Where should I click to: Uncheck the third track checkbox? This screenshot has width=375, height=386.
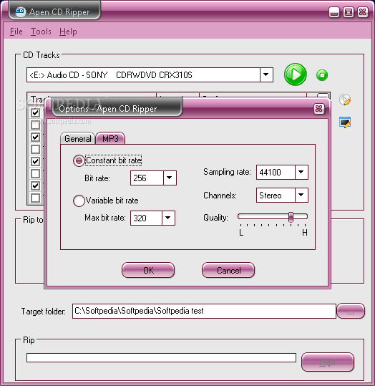coord(36,137)
